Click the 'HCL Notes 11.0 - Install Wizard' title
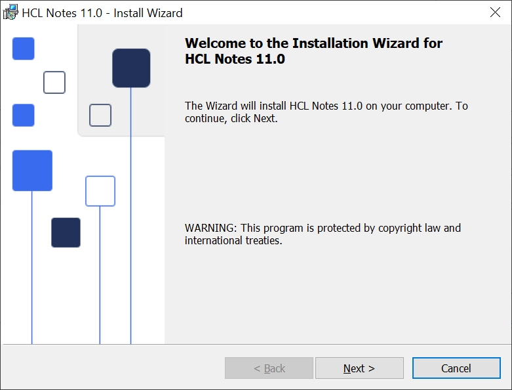Viewport: 512px width, 390px height. click(102, 13)
